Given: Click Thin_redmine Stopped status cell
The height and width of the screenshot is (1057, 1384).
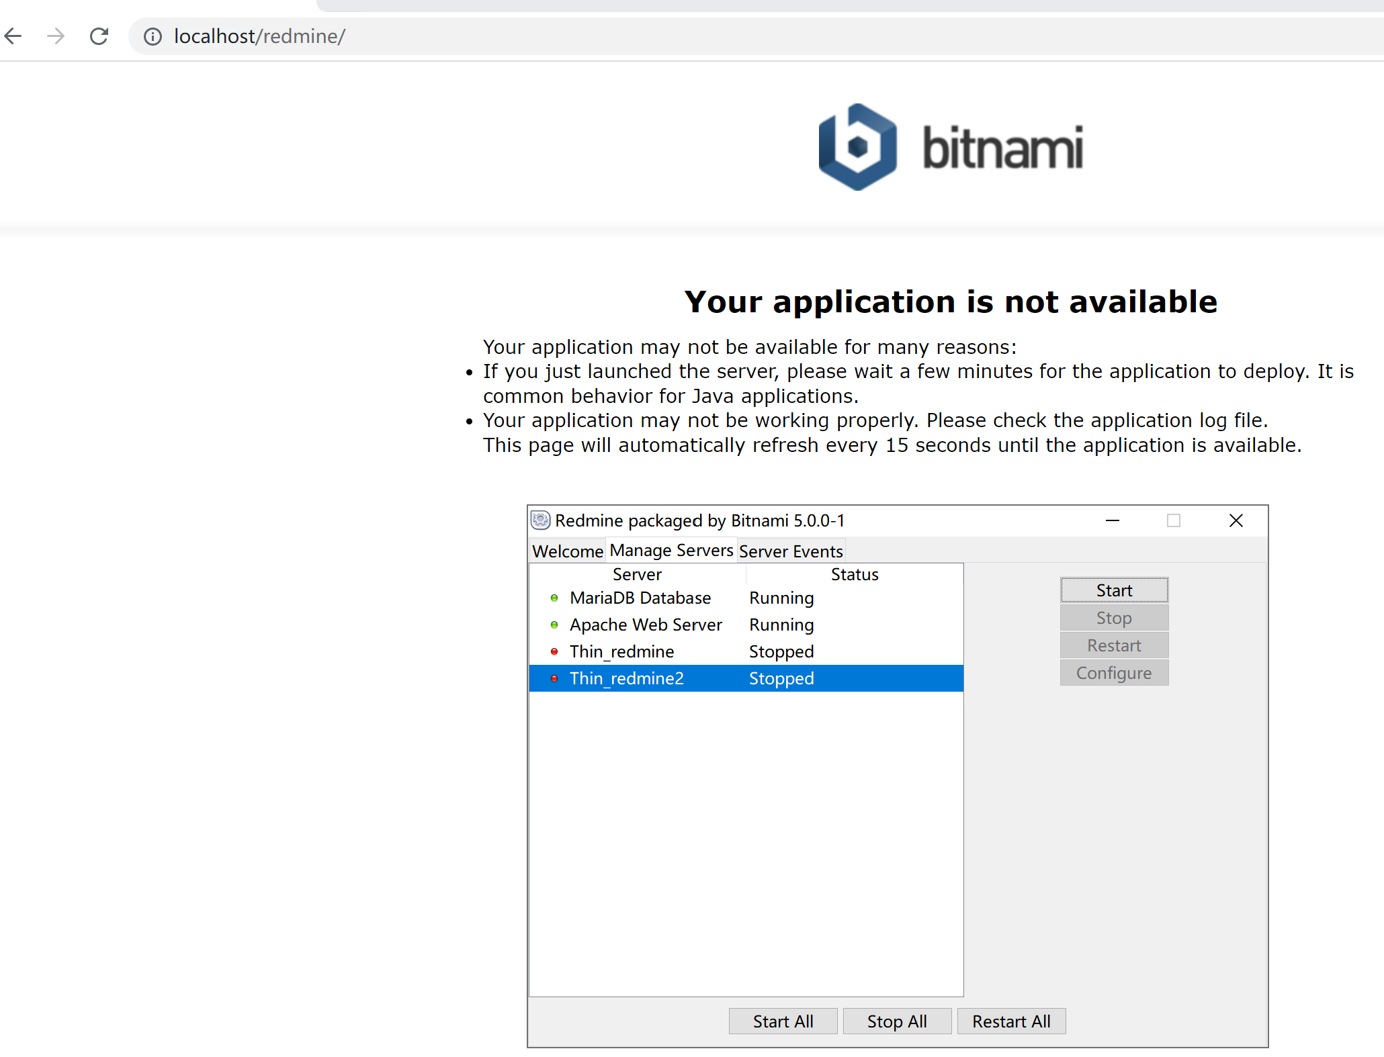Looking at the screenshot, I should (781, 651).
